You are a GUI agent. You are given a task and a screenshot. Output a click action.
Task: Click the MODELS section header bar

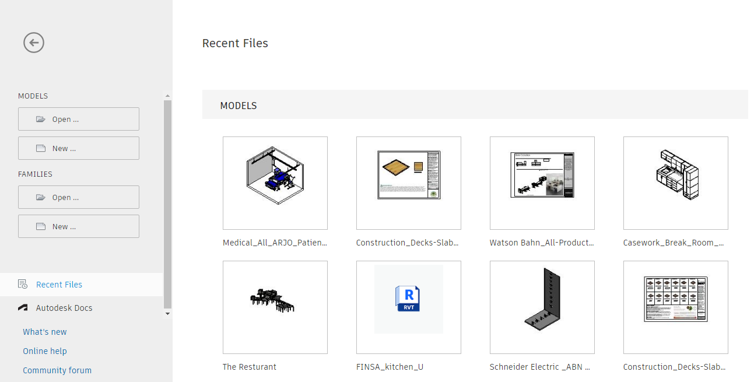click(x=475, y=105)
